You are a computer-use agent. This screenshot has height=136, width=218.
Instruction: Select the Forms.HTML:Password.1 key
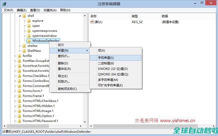point(40,121)
